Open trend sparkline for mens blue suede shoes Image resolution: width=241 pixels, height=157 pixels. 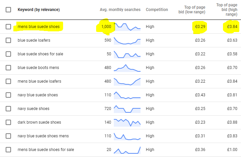pos(127,27)
